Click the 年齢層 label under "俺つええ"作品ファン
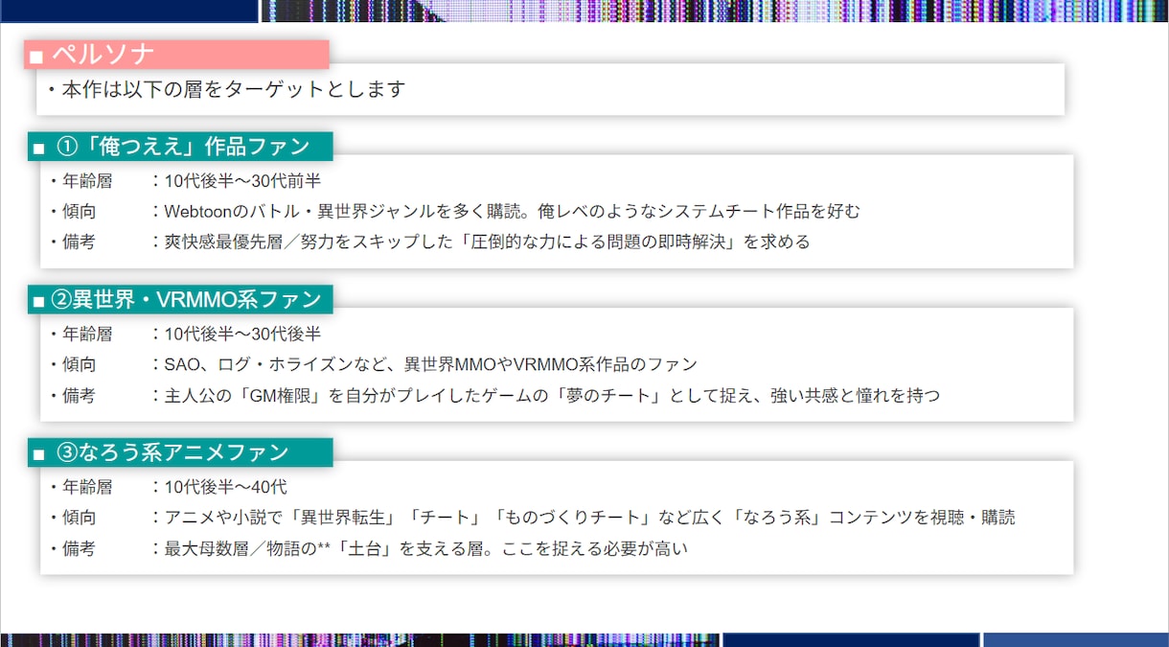Screen dimensions: 1169x647 tap(87, 180)
